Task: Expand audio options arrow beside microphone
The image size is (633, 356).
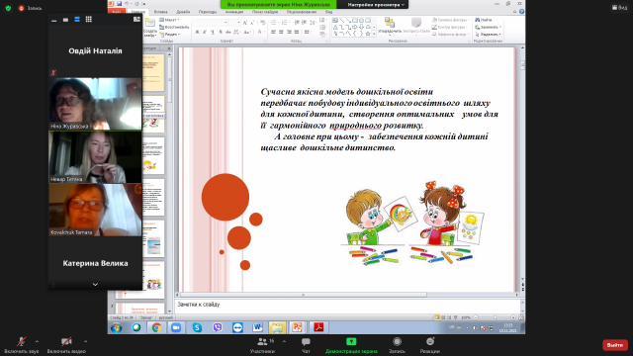Action: pyautogui.click(x=37, y=341)
